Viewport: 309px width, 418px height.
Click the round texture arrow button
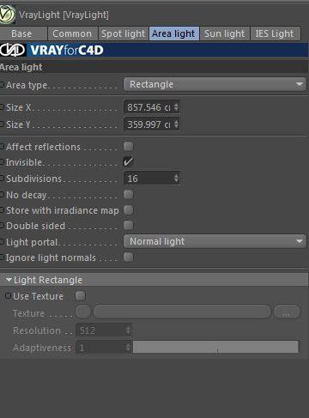click(83, 312)
